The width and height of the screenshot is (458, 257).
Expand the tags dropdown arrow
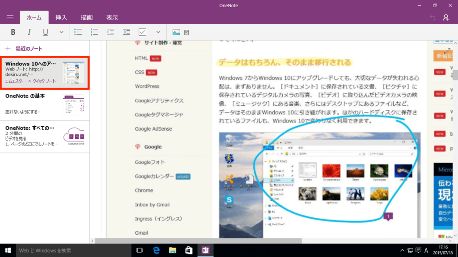point(158,32)
